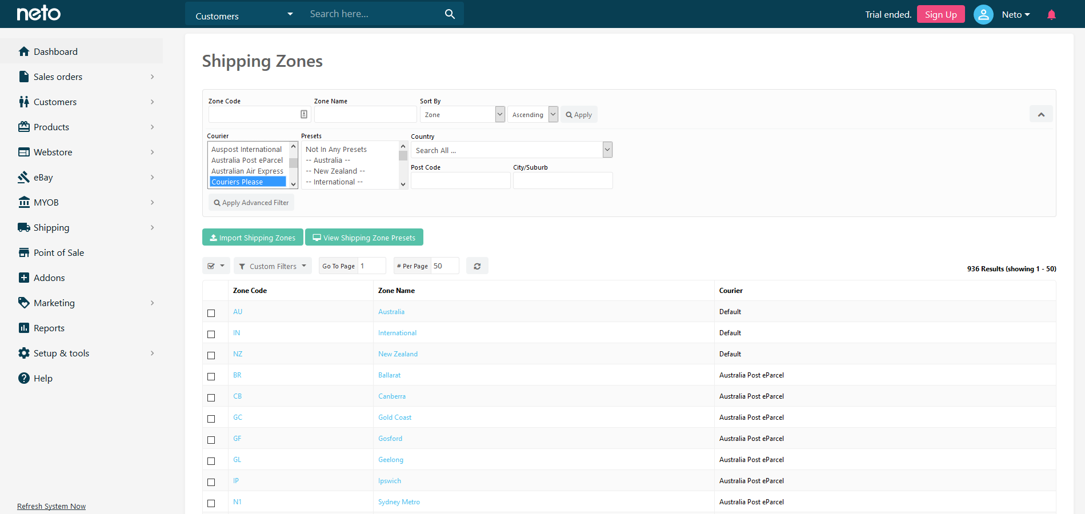Tick the Canberra row checkbox
This screenshot has height=514, width=1085.
211,397
